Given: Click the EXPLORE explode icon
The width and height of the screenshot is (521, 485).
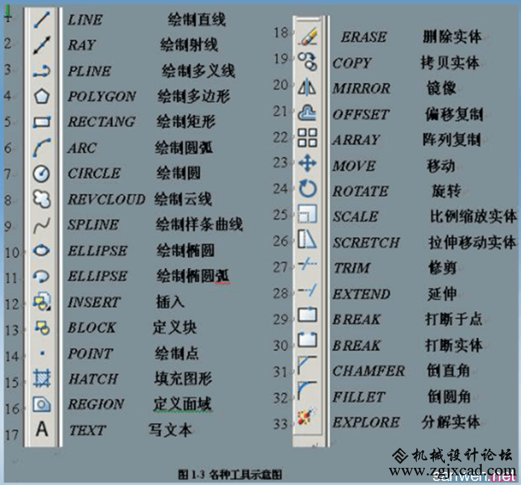Looking at the screenshot, I should click(307, 416).
